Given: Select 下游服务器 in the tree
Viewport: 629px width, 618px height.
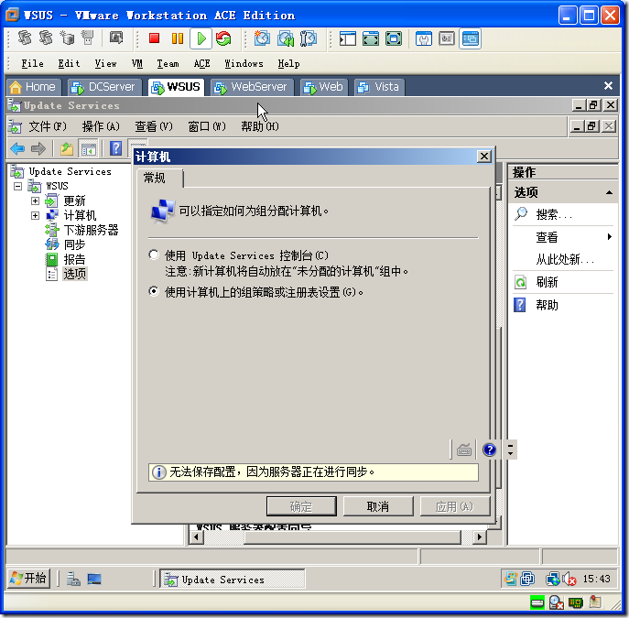Looking at the screenshot, I should pyautogui.click(x=91, y=230).
